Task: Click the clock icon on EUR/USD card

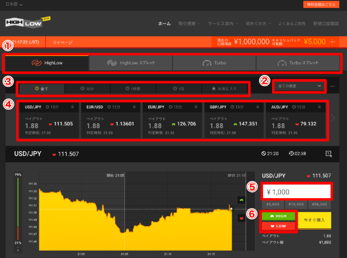Action: pos(109,107)
